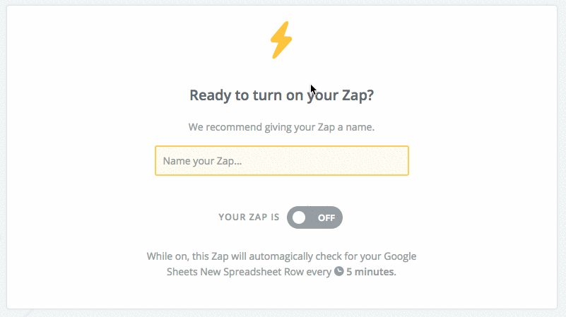Viewport: 566px width, 317px height.
Task: Turn on the Zap with the OFF toggle
Action: tap(314, 217)
